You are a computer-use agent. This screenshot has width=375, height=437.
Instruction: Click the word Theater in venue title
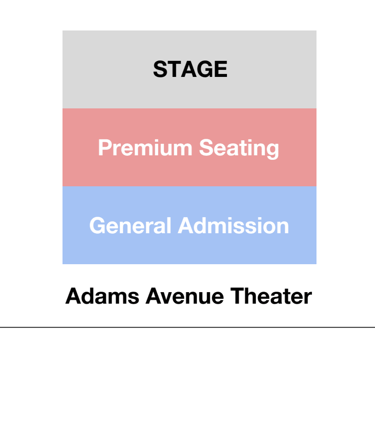click(x=271, y=296)
